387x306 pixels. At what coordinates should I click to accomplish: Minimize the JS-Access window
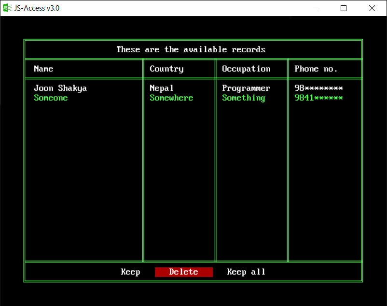pos(316,8)
